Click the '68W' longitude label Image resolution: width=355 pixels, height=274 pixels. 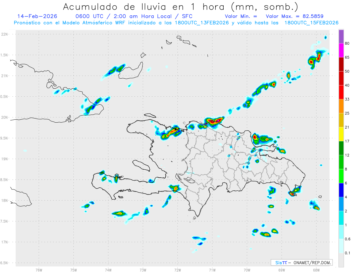(316, 270)
